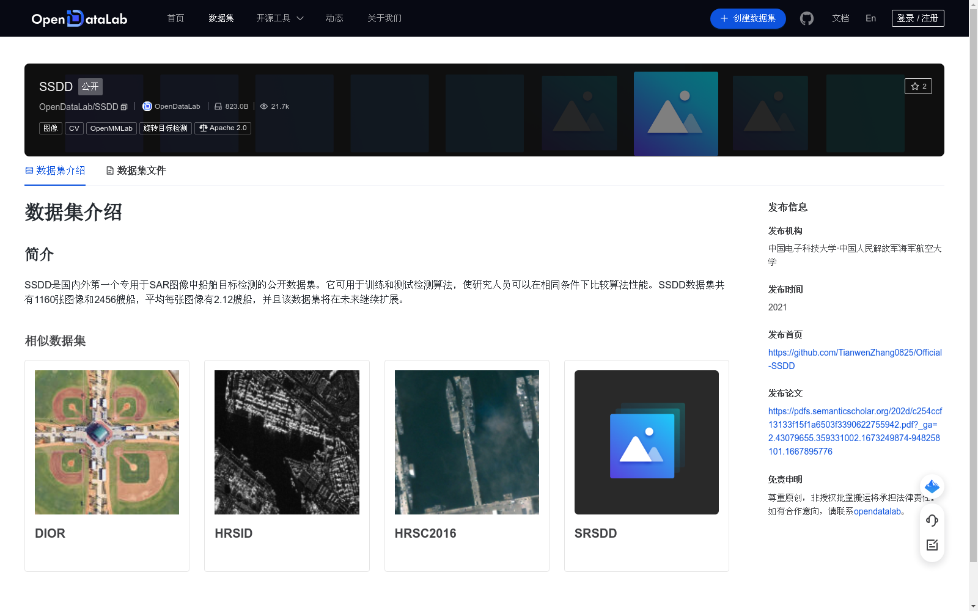Viewport: 978px width, 611px height.
Task: Switch language to English via the En toggle
Action: pos(870,18)
